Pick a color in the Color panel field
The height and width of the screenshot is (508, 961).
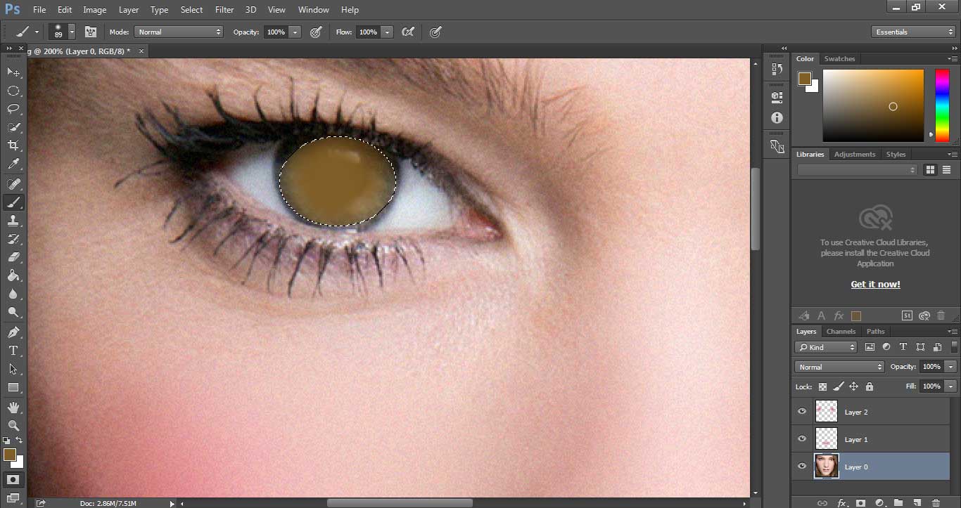(873, 105)
